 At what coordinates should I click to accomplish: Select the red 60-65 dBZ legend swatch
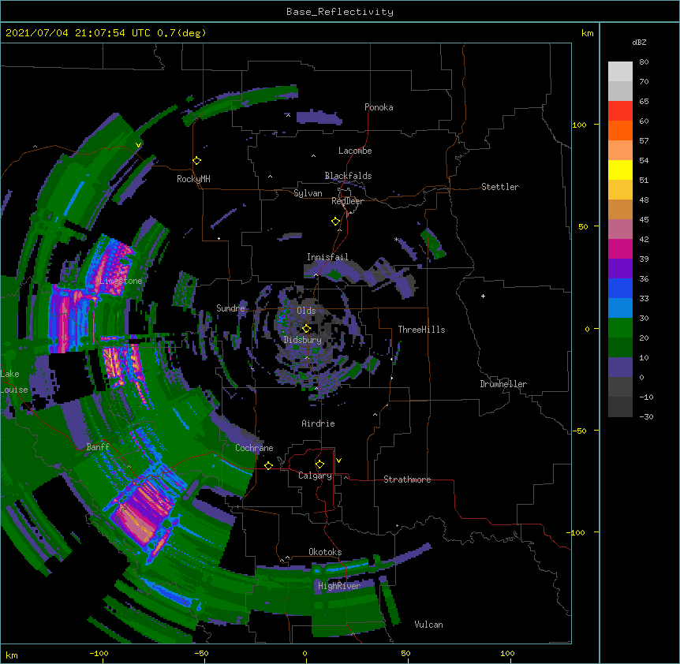pyautogui.click(x=620, y=111)
